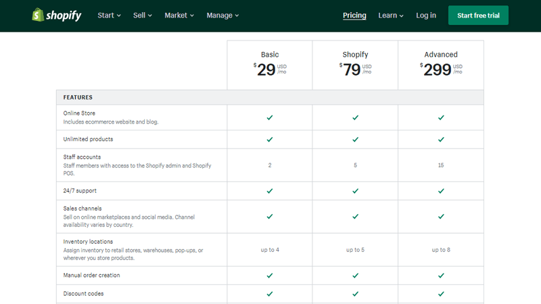Click Sales channels checkmark under Advanced
This screenshot has width=541, height=304.
click(x=441, y=216)
